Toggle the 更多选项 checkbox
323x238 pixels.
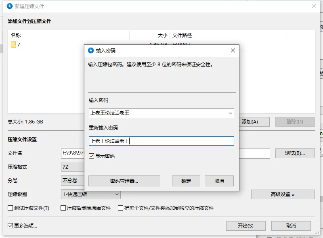point(10,225)
